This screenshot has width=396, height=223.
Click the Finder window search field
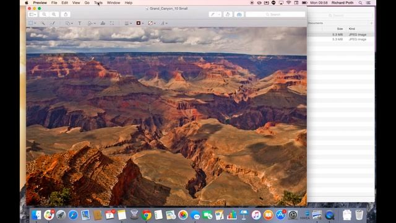[x=340, y=15]
